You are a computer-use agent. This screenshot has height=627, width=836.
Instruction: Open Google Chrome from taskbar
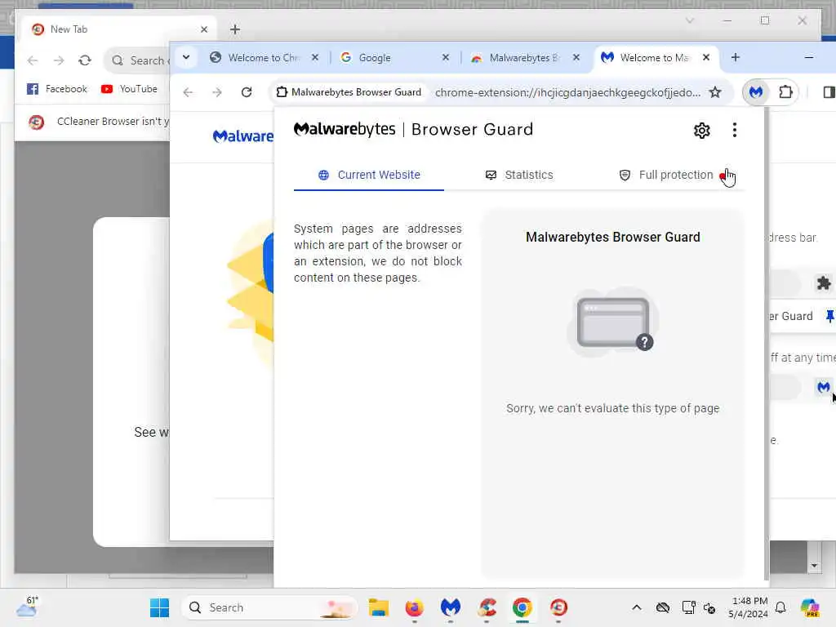522,607
